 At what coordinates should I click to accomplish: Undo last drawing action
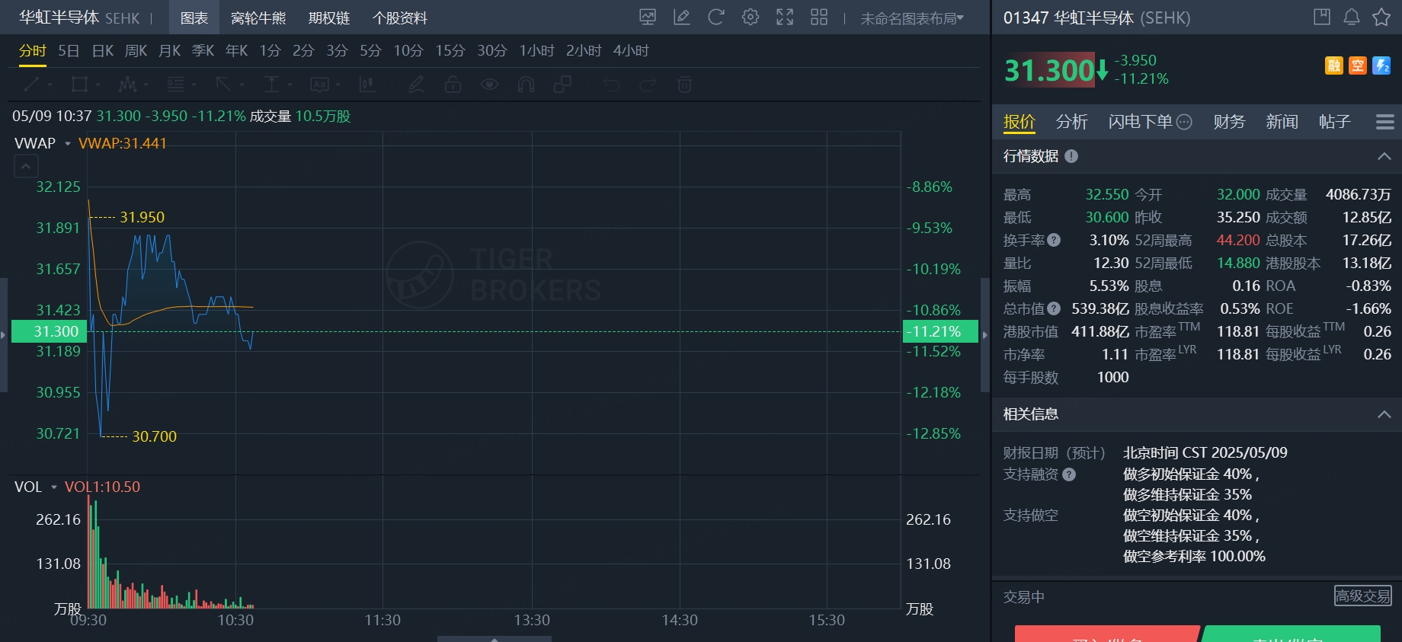pos(611,85)
